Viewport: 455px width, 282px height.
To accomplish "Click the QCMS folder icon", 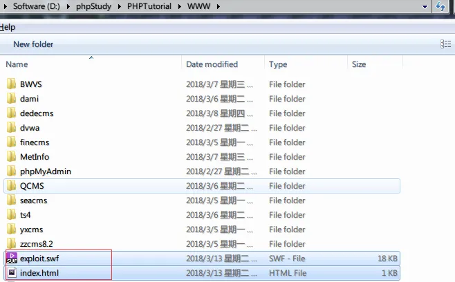I will pyautogui.click(x=12, y=186).
